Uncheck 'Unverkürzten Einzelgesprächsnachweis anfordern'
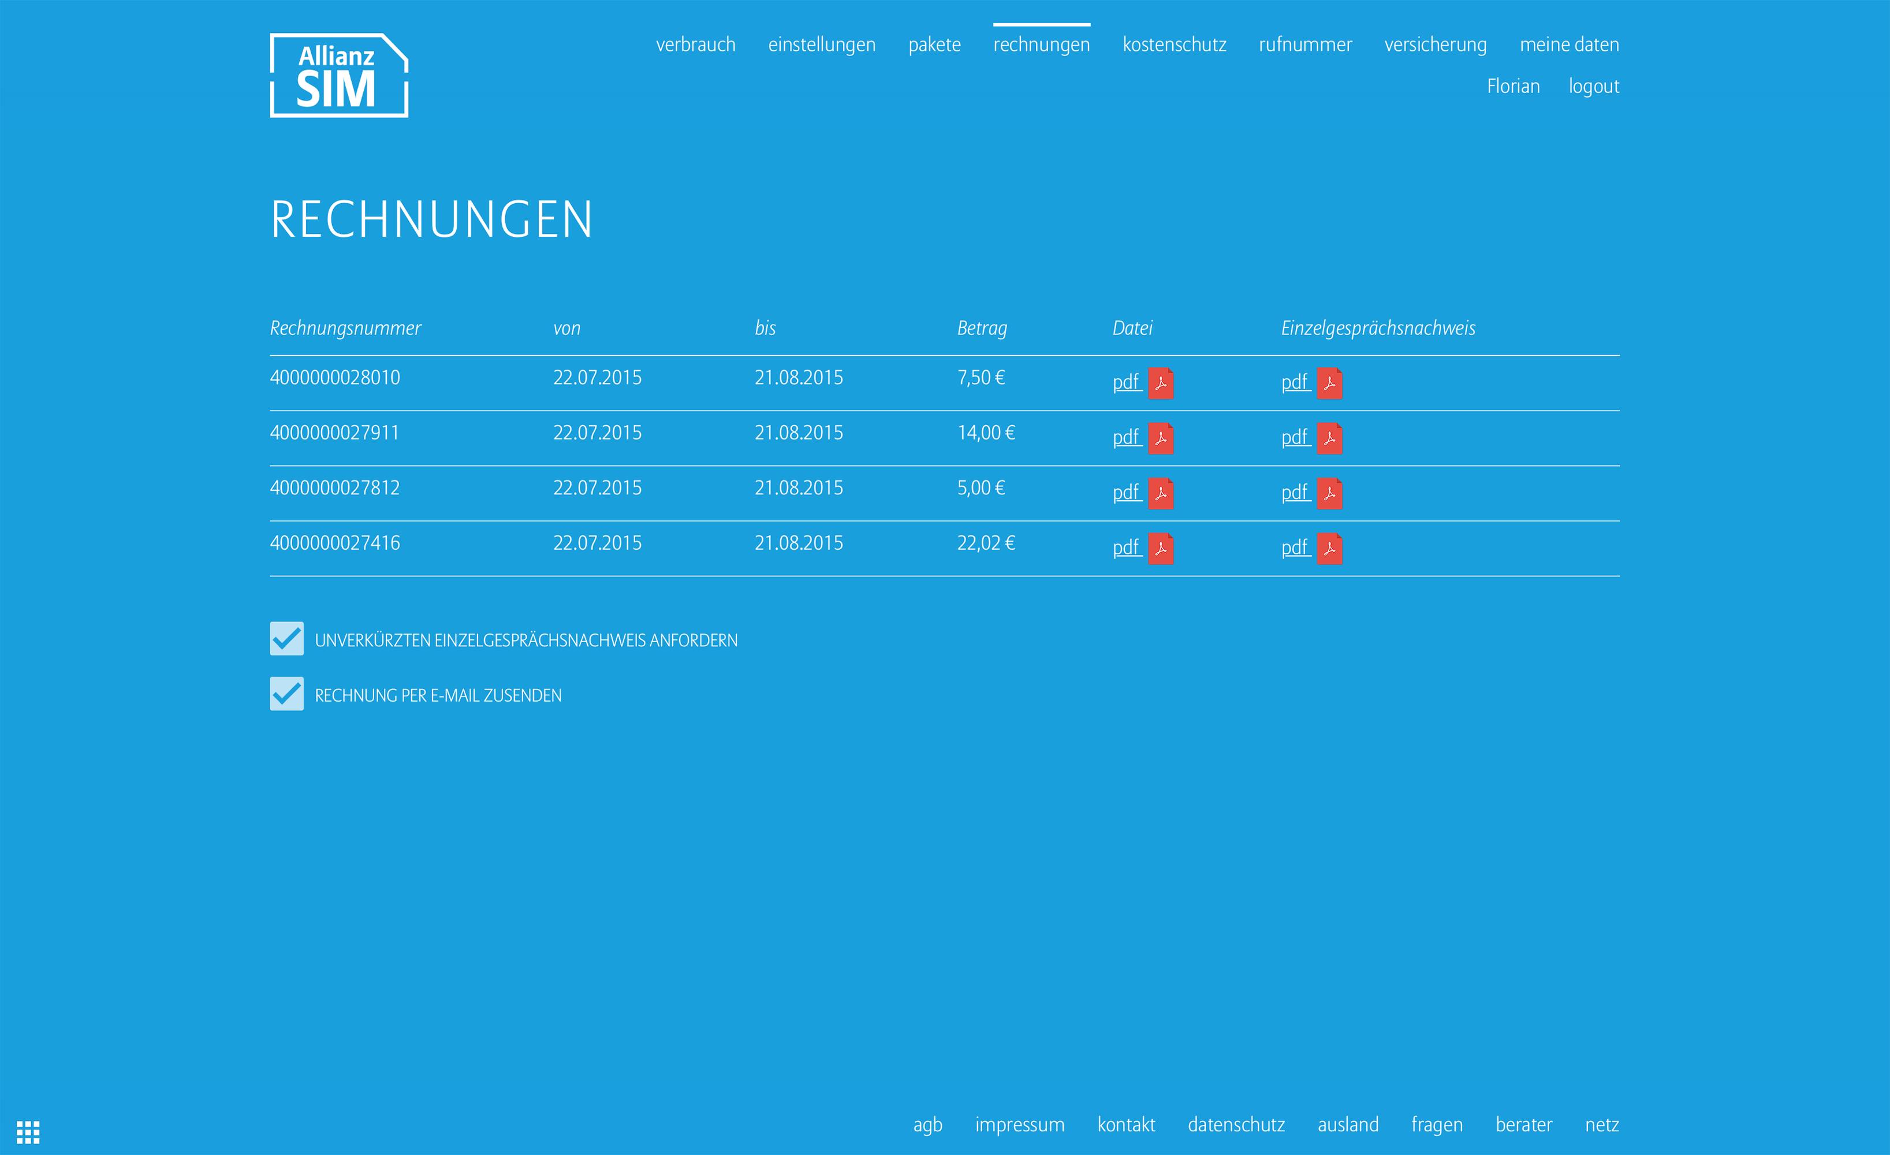 (x=287, y=639)
